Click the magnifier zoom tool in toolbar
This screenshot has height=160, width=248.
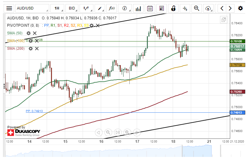tap(197, 8)
